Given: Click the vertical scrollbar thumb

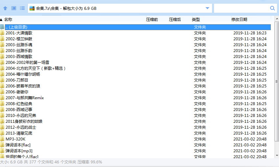Looking at the screenshot, I should [x=277, y=82].
